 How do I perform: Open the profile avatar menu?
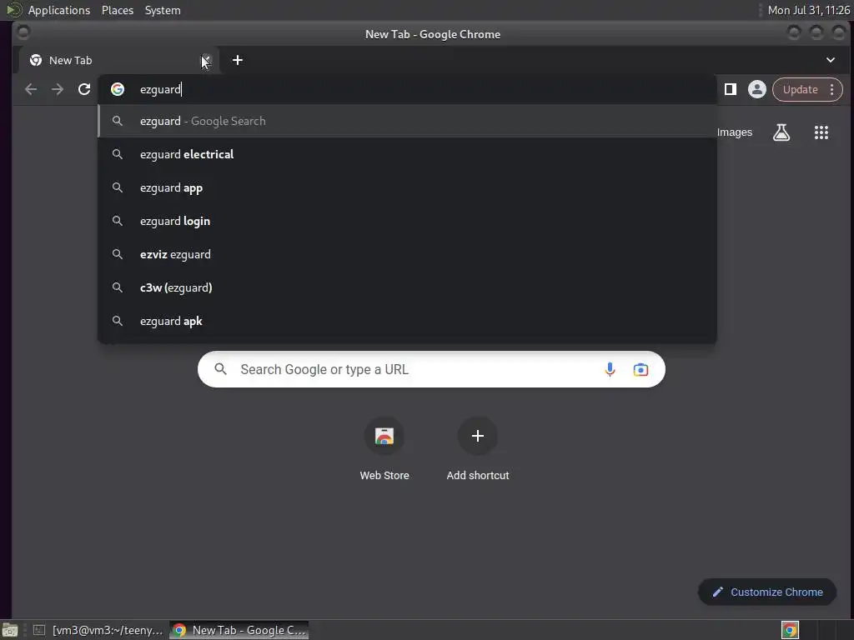(x=756, y=89)
